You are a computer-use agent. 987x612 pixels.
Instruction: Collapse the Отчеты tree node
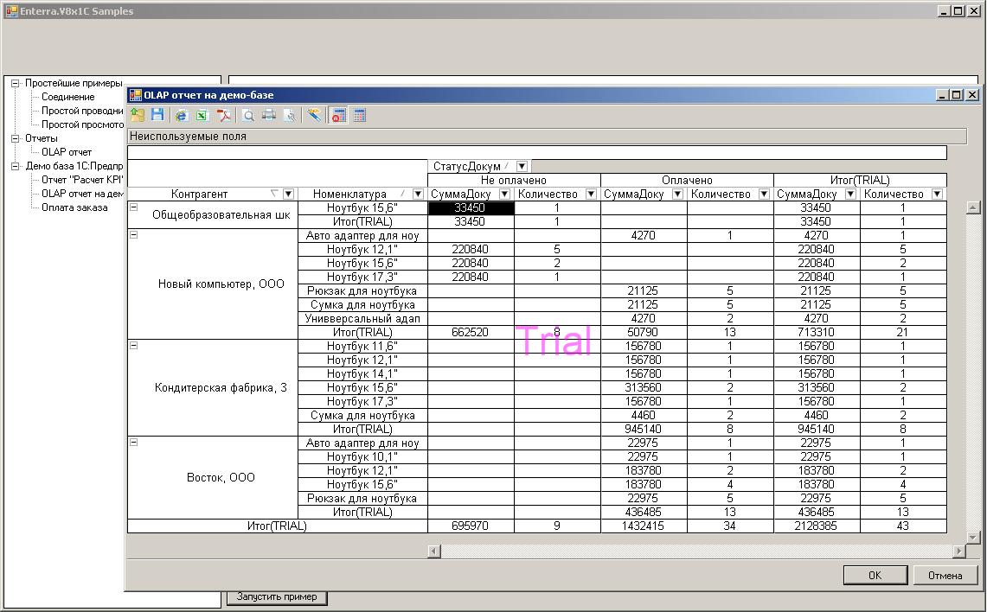(16, 138)
